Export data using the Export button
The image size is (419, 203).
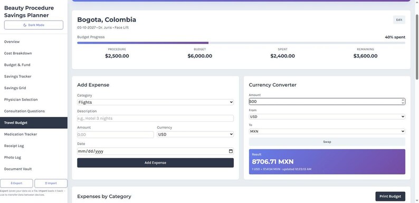coord(16,183)
